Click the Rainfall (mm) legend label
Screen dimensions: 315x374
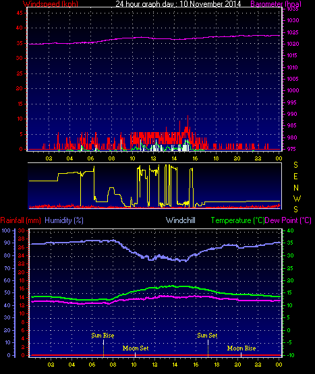(x=20, y=220)
